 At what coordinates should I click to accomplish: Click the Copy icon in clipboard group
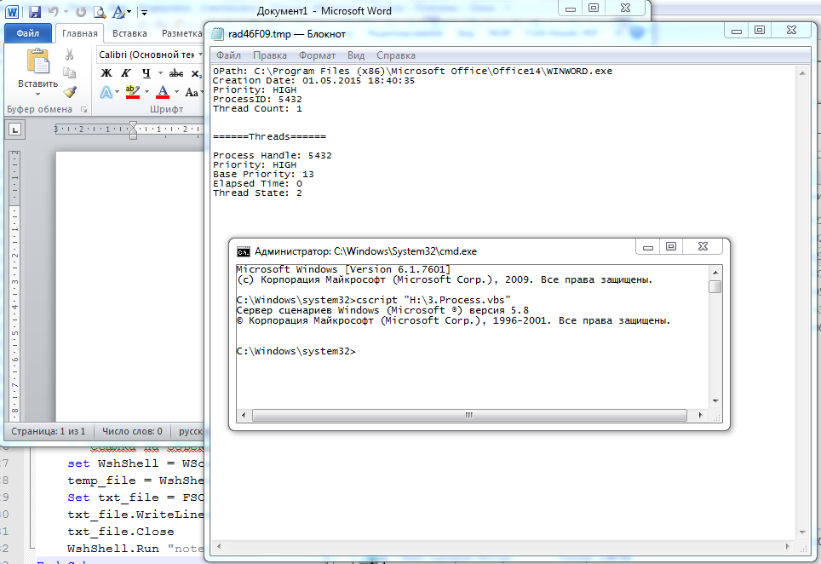click(70, 72)
